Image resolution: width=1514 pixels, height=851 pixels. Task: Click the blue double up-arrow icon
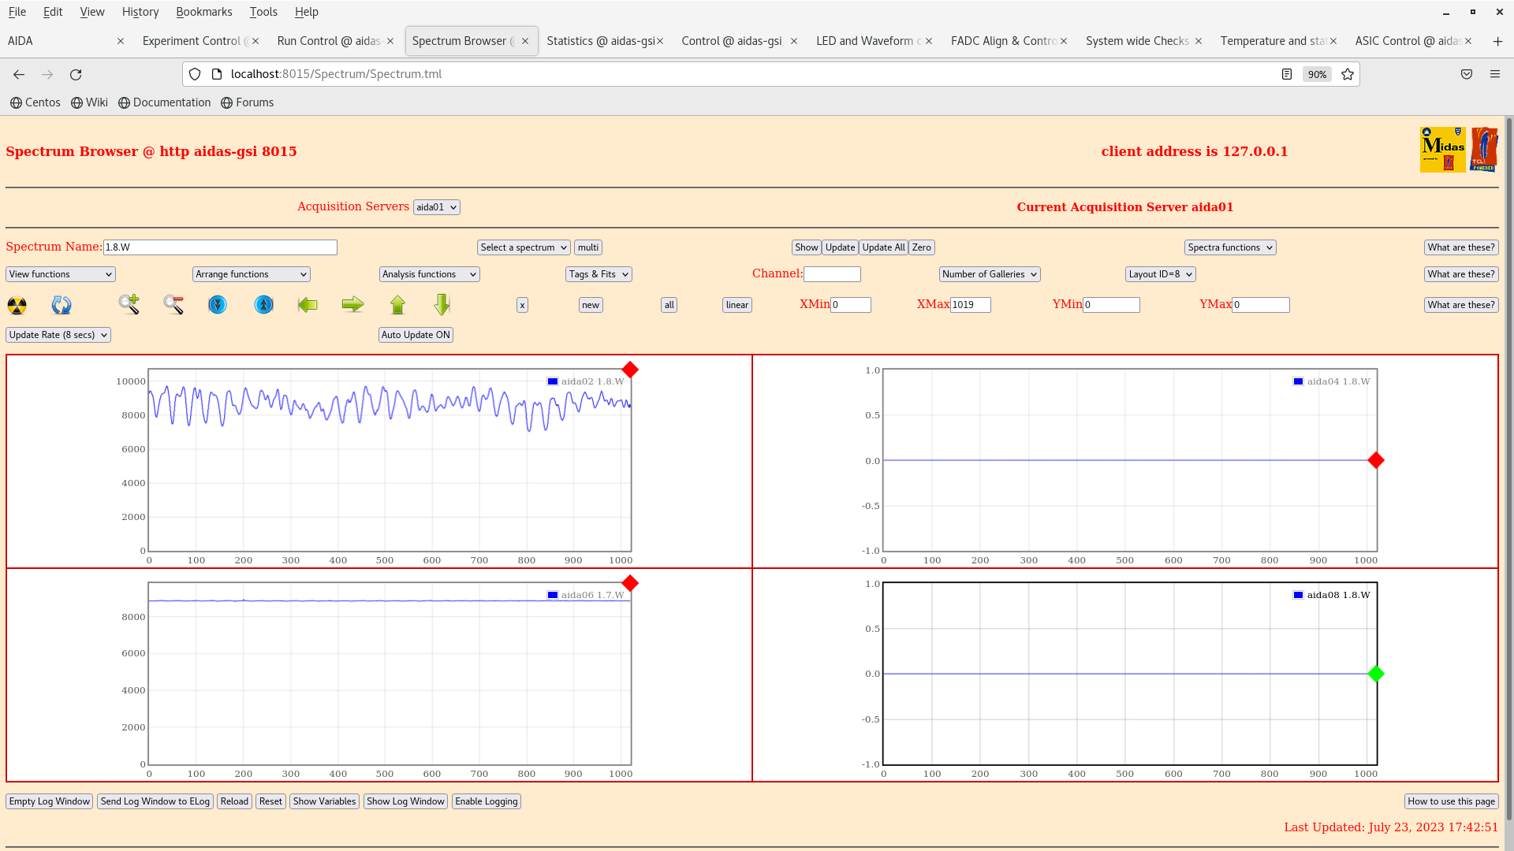[263, 305]
